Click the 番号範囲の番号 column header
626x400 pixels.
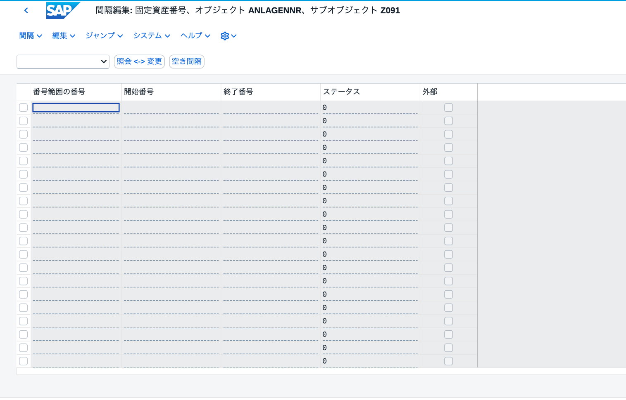[76, 92]
